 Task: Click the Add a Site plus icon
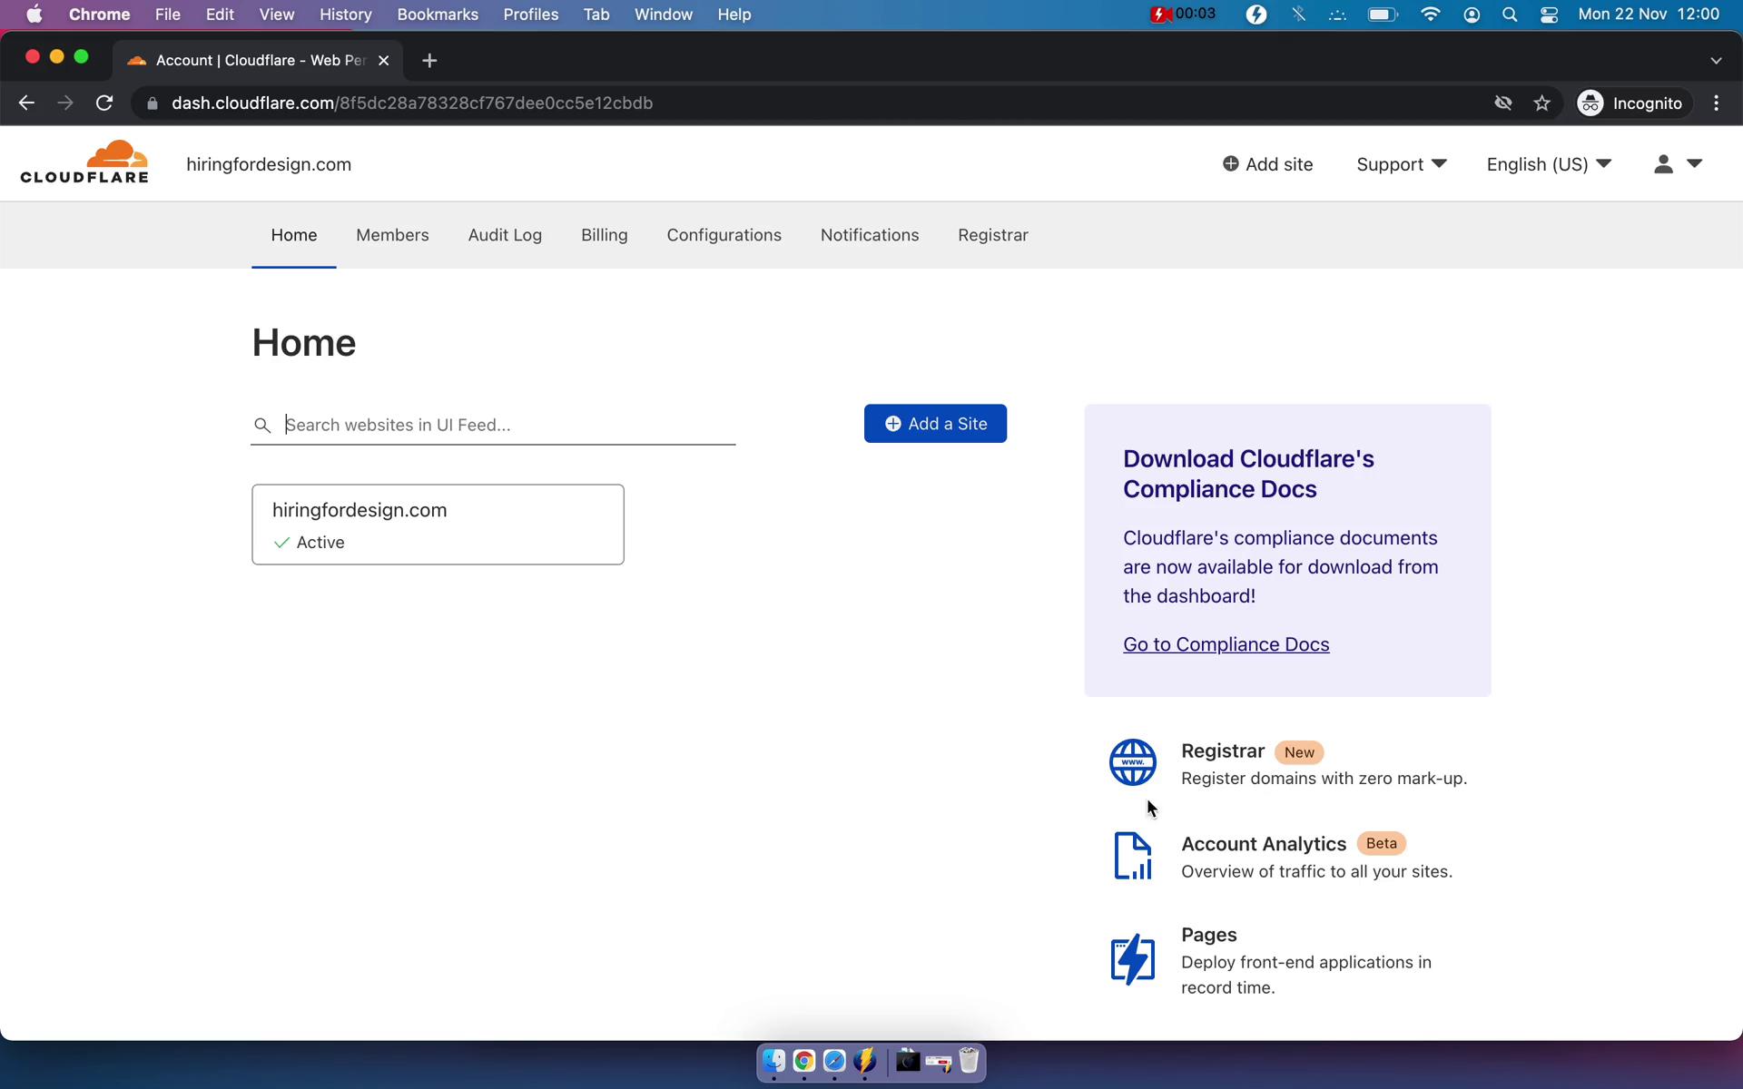pyautogui.click(x=893, y=424)
